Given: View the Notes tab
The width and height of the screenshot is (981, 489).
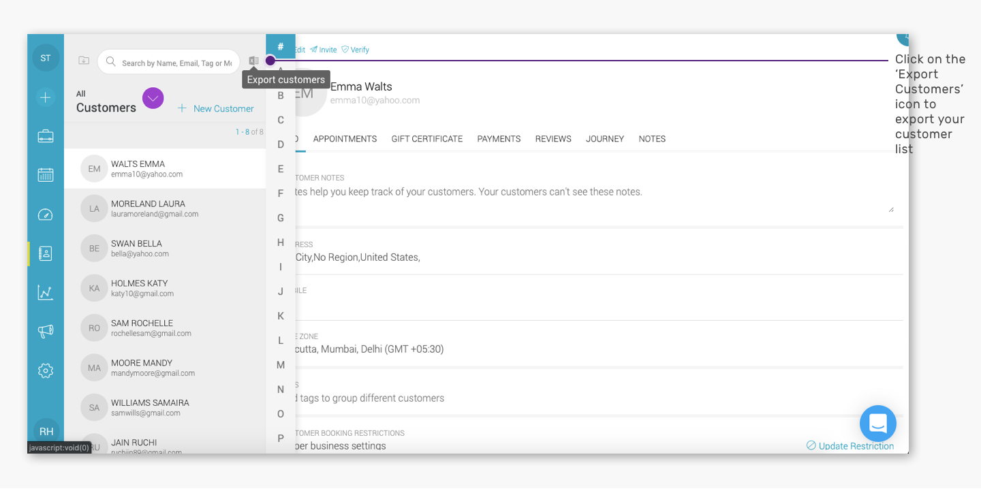Looking at the screenshot, I should (652, 139).
